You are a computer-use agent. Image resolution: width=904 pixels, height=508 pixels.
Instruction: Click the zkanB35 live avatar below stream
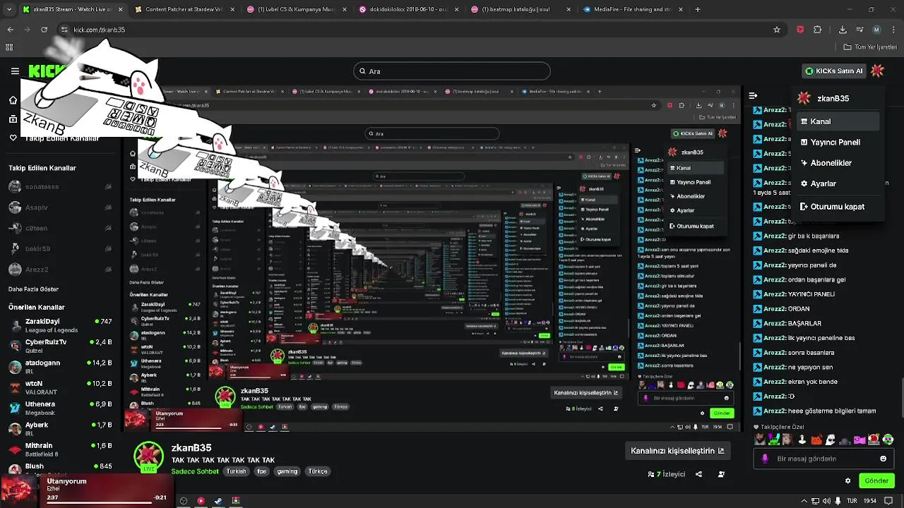click(x=149, y=457)
